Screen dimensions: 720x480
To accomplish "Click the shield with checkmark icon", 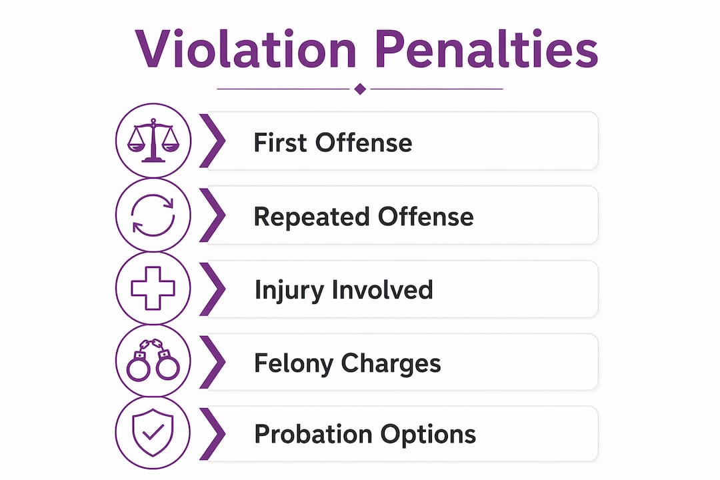I will (153, 433).
